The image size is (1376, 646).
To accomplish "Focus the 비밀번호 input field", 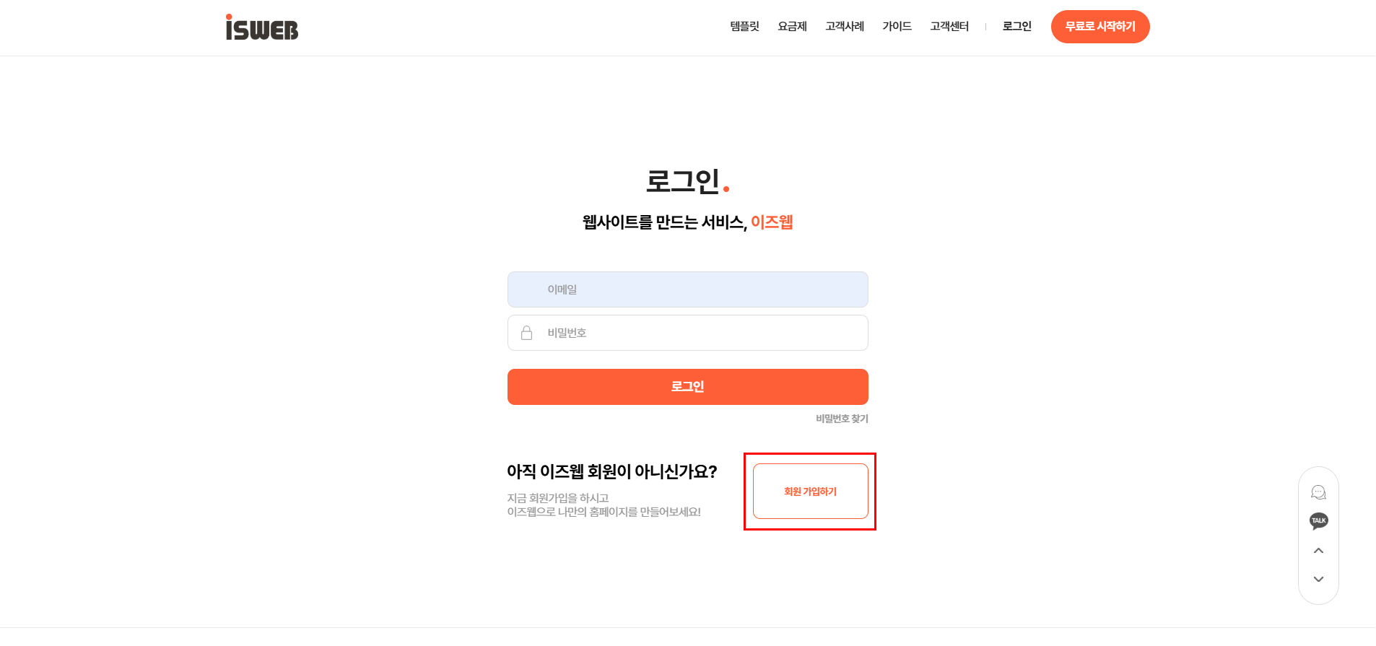I will tap(687, 333).
